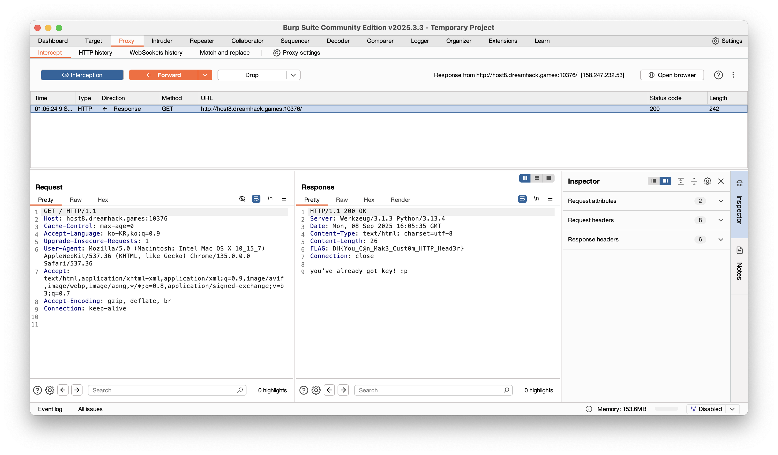
Task: Toggle line wrap icon in Request panel
Action: click(256, 199)
